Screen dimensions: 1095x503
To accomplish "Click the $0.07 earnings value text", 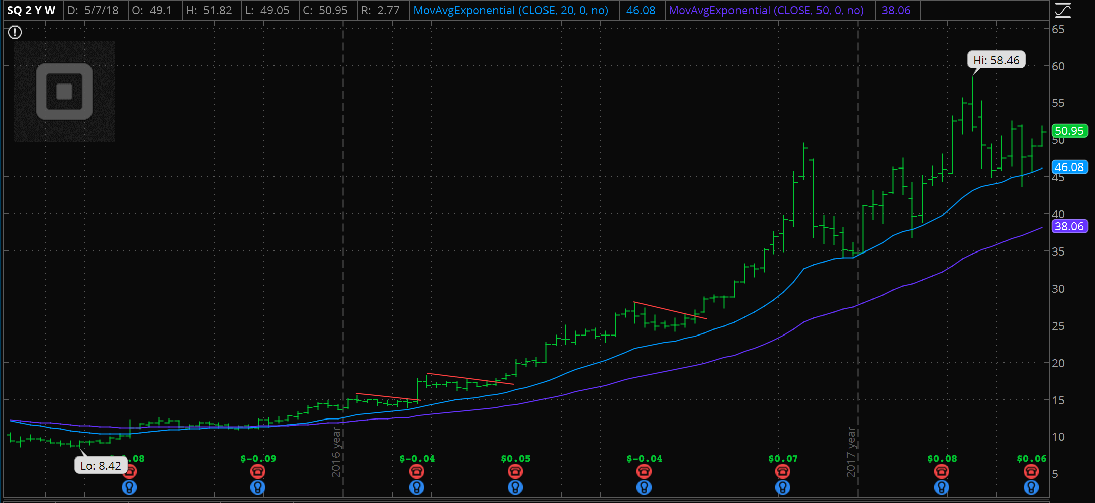I will click(x=783, y=459).
